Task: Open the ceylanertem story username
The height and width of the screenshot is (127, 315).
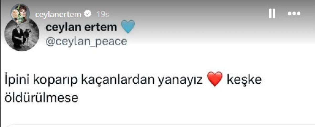Action: coord(58,15)
